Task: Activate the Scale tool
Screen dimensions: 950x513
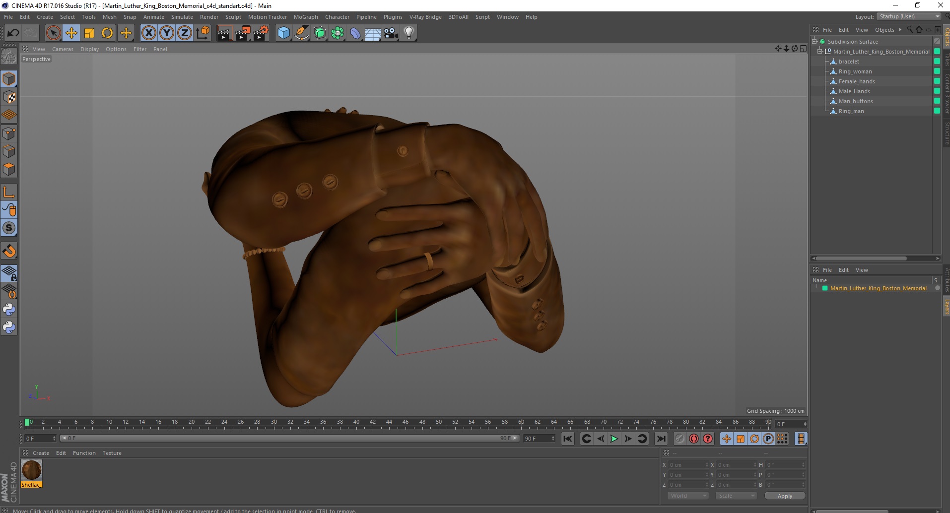Action: tap(89, 33)
